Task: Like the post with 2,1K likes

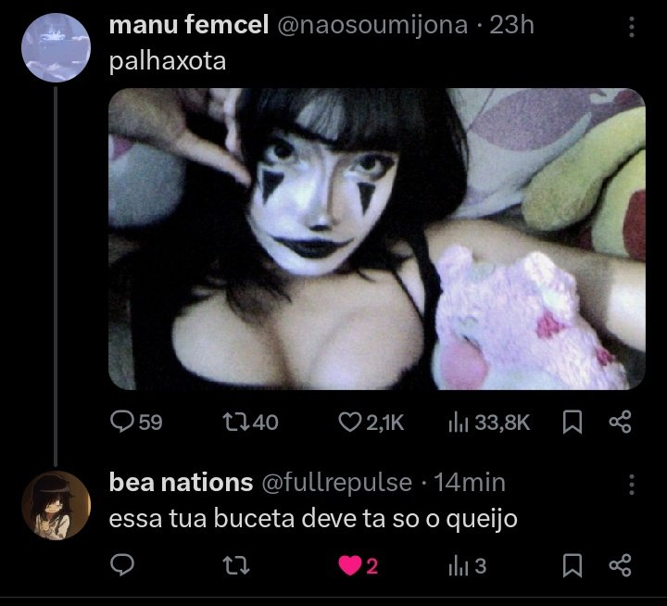Action: 371,422
